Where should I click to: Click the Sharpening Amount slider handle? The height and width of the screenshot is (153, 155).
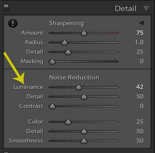click(x=84, y=33)
